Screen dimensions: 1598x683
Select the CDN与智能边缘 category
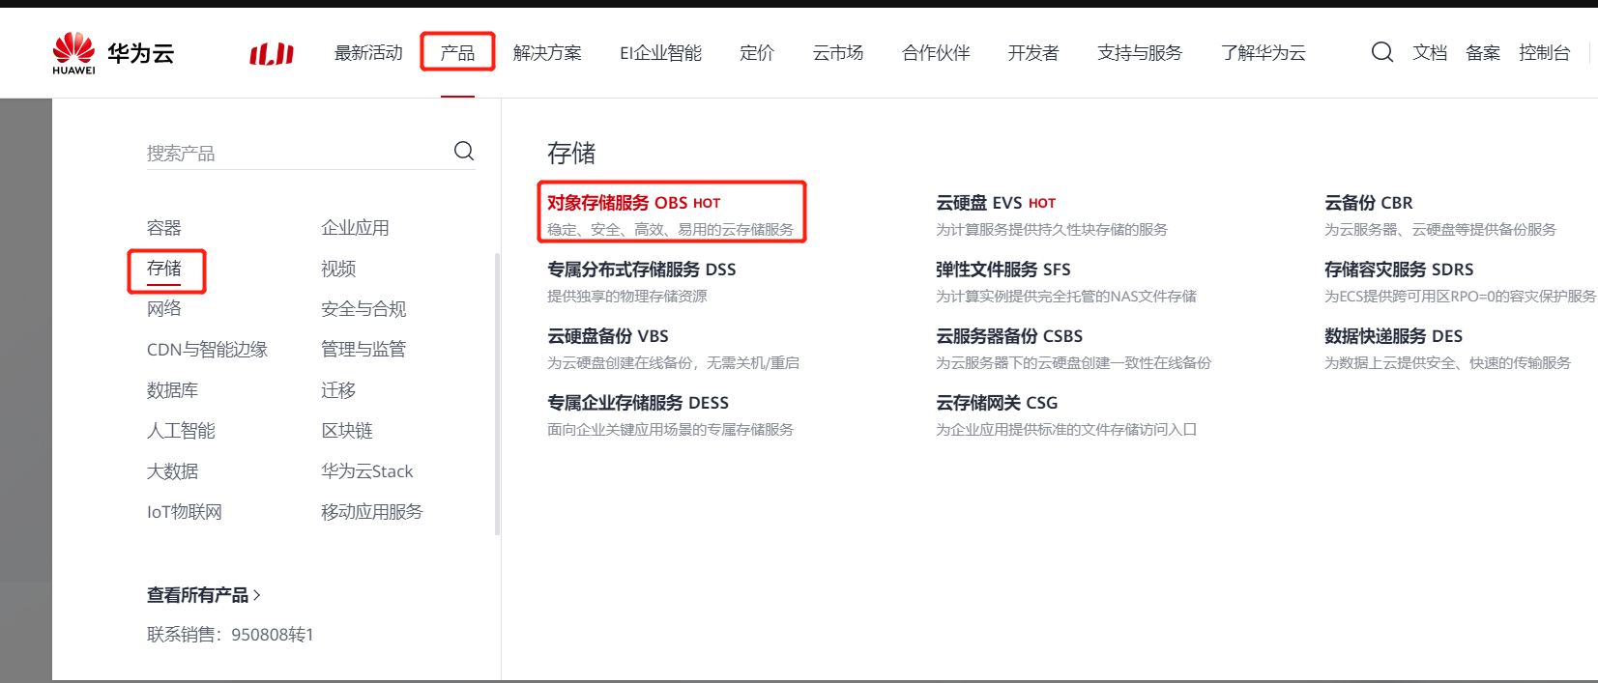pyautogui.click(x=207, y=350)
